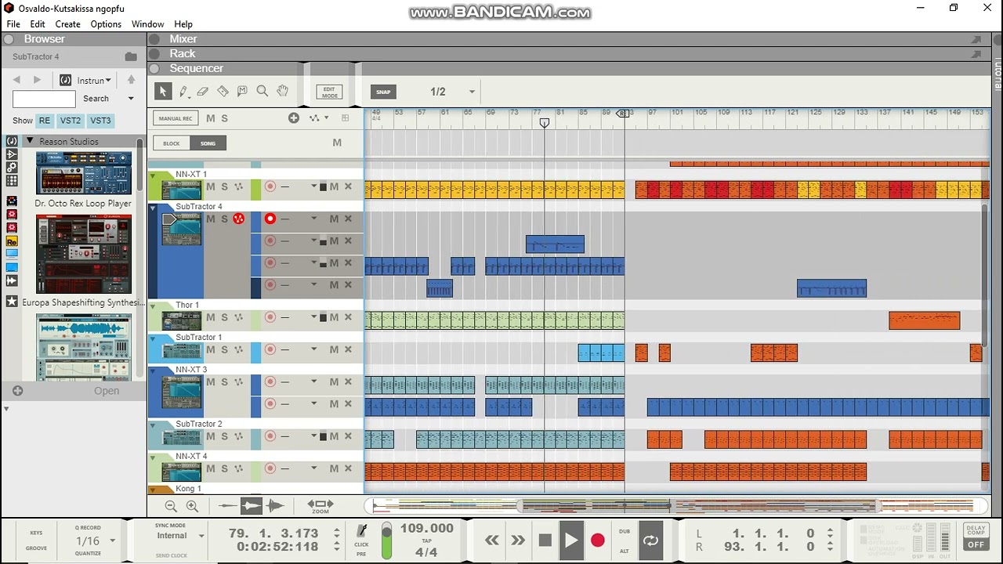This screenshot has width=1003, height=564.
Task: Switch to Song view
Action: pyautogui.click(x=208, y=143)
